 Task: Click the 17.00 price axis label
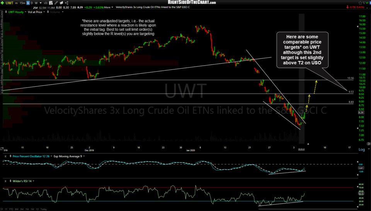point(362,16)
